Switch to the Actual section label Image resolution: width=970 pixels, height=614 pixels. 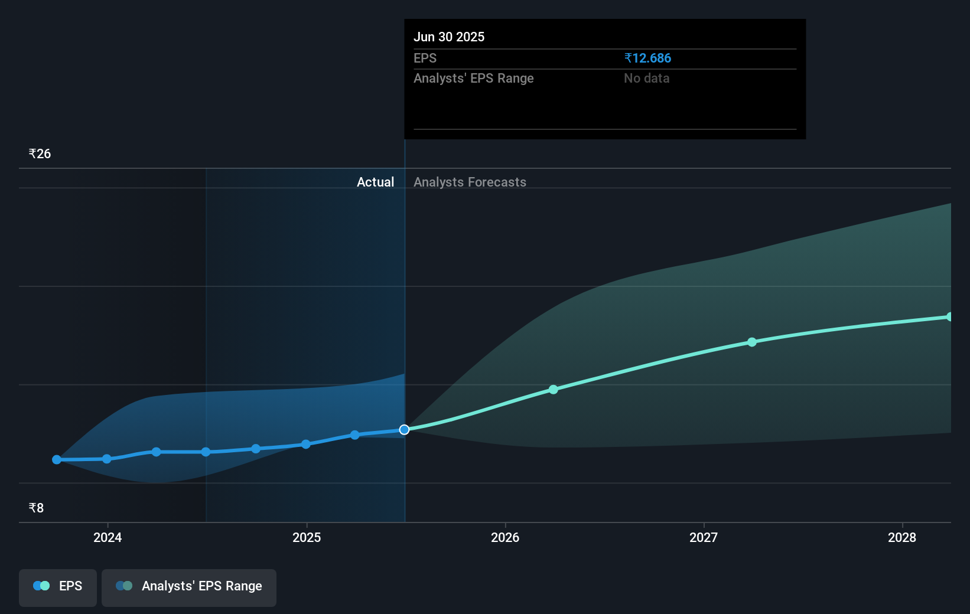click(x=376, y=182)
